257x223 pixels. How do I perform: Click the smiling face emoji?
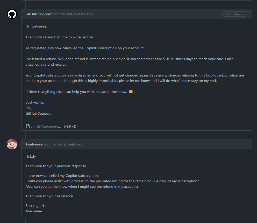click(131, 92)
